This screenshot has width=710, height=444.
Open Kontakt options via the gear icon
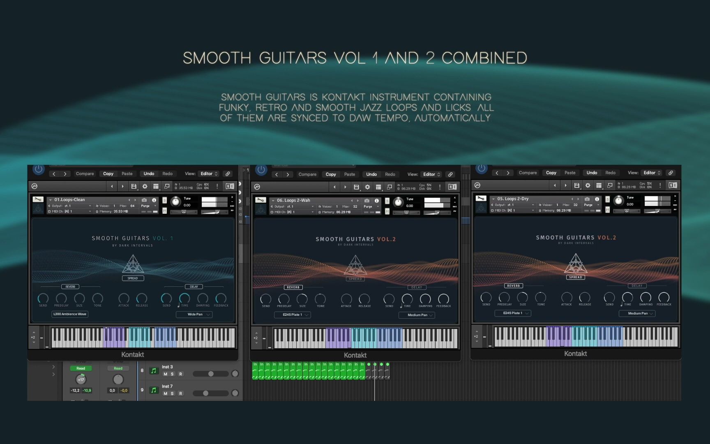pos(144,186)
